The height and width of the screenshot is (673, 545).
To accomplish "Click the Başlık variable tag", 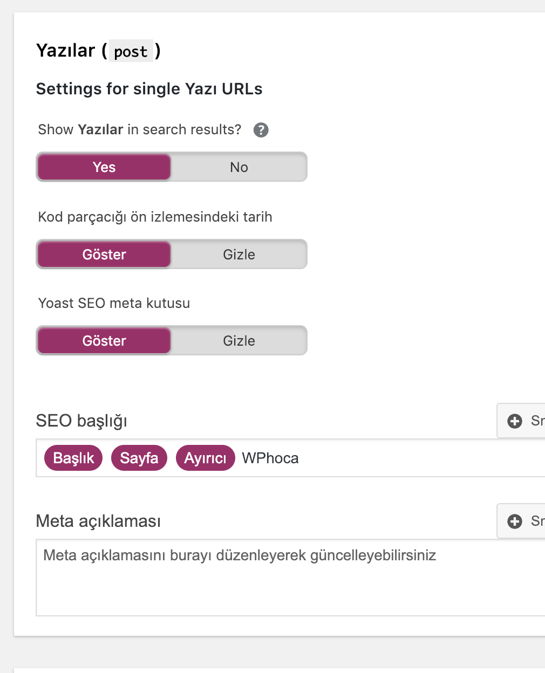I will (x=73, y=458).
